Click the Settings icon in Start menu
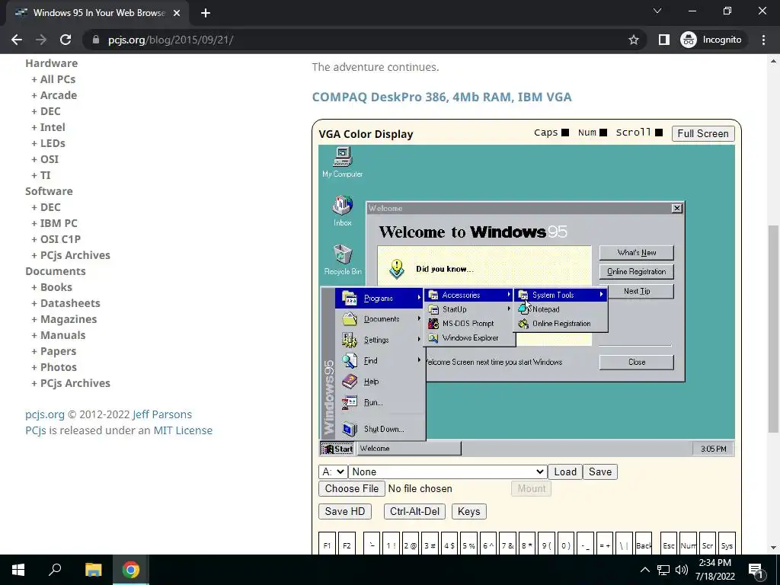This screenshot has width=780, height=585. point(349,340)
